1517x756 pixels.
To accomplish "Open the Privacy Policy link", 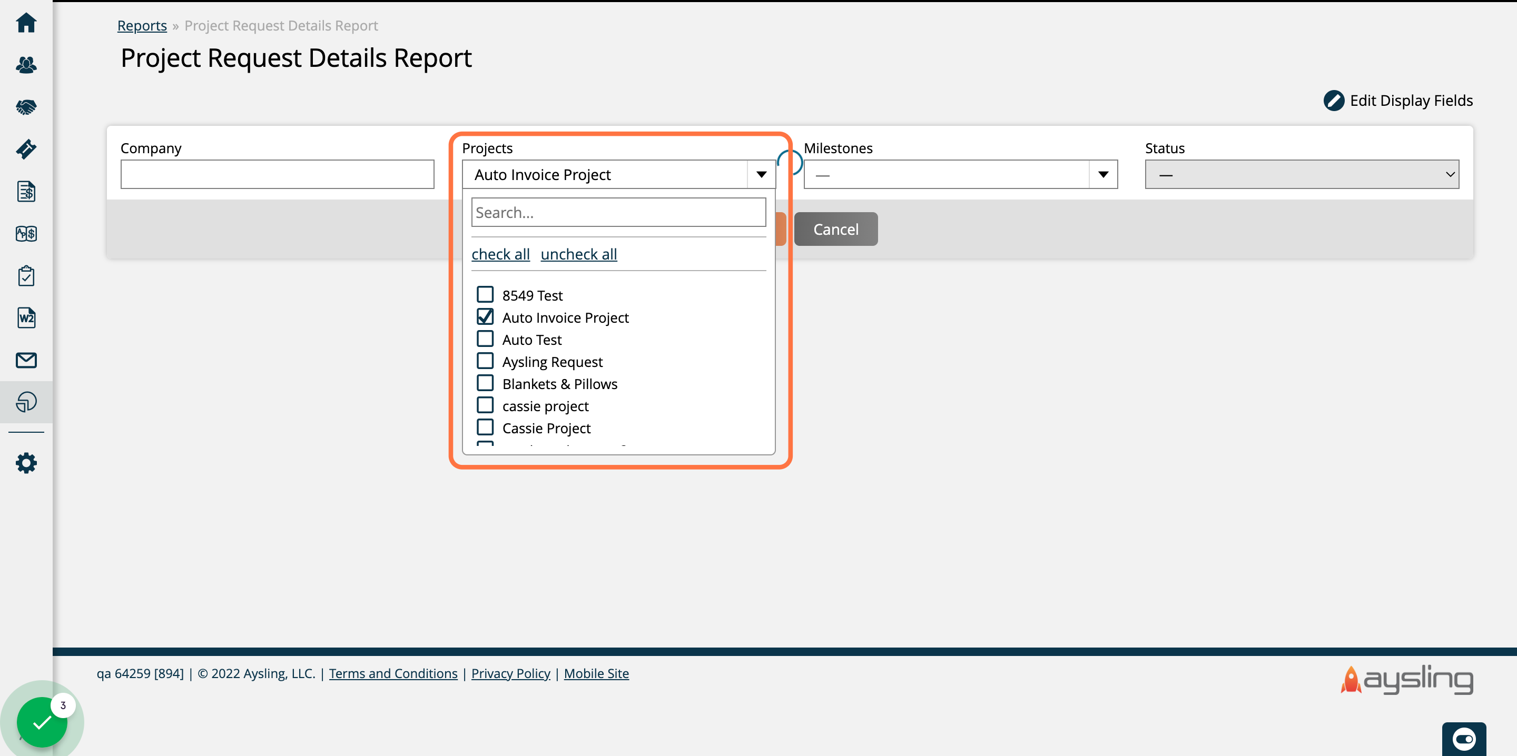I will pyautogui.click(x=510, y=673).
